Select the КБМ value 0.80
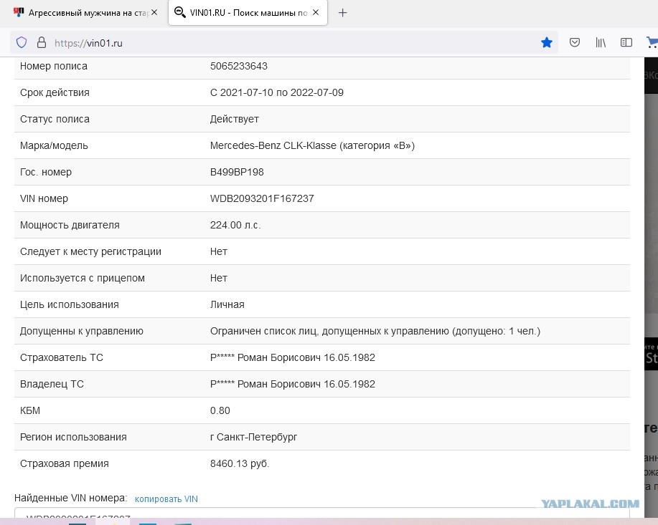Image resolution: width=658 pixels, height=525 pixels. point(220,410)
